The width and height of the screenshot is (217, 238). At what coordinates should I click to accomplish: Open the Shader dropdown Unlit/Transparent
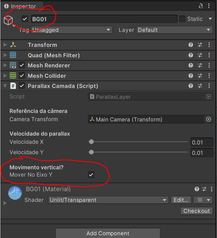point(109,200)
